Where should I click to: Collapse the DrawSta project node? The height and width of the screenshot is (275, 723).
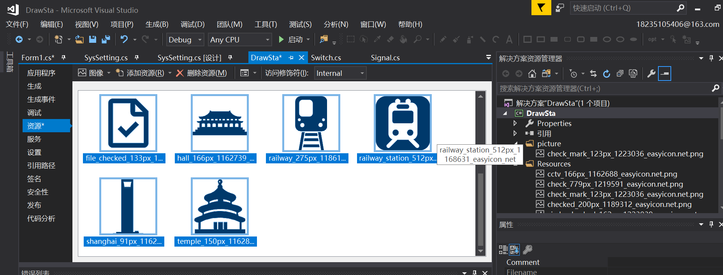tap(505, 113)
